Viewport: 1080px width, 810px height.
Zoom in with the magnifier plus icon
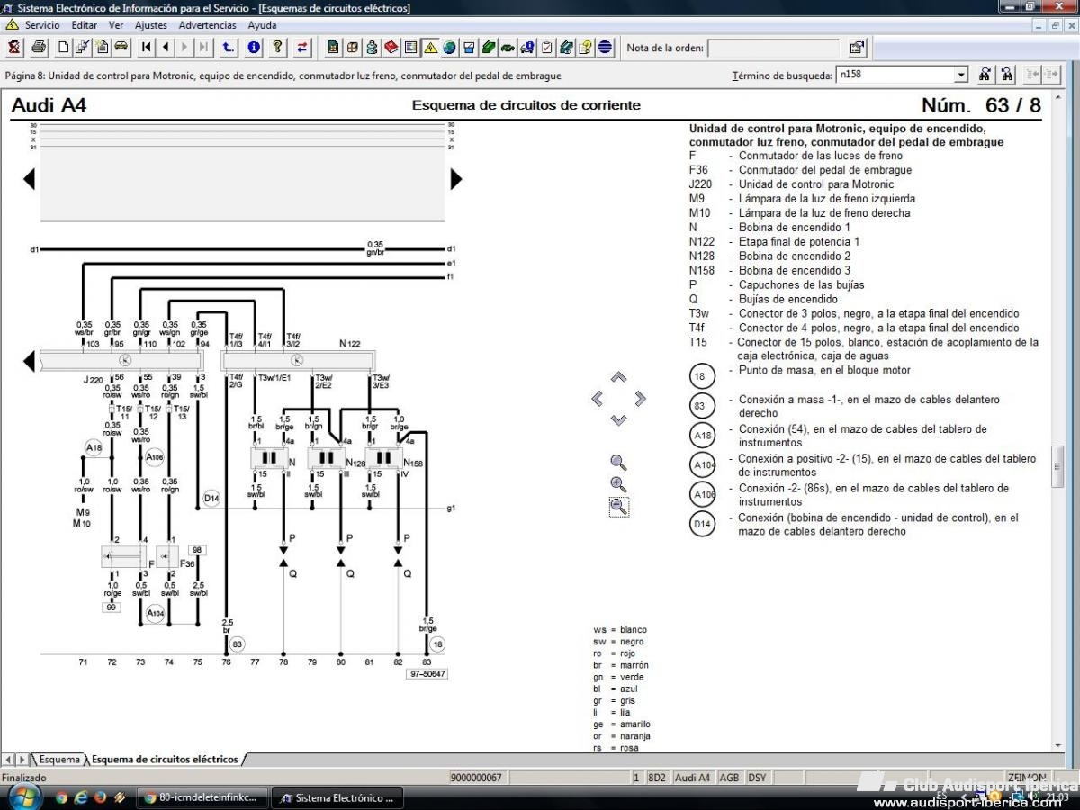click(618, 484)
